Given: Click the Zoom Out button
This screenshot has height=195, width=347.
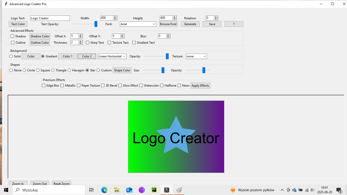Looking at the screenshot, I should (40, 183).
